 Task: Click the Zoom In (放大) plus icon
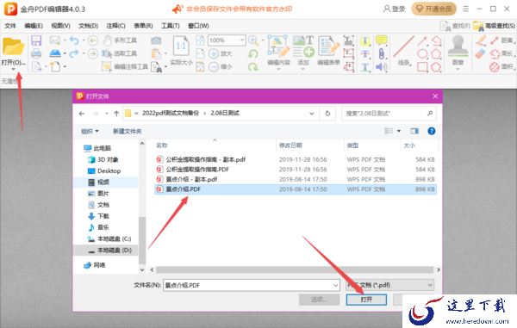[214, 53]
